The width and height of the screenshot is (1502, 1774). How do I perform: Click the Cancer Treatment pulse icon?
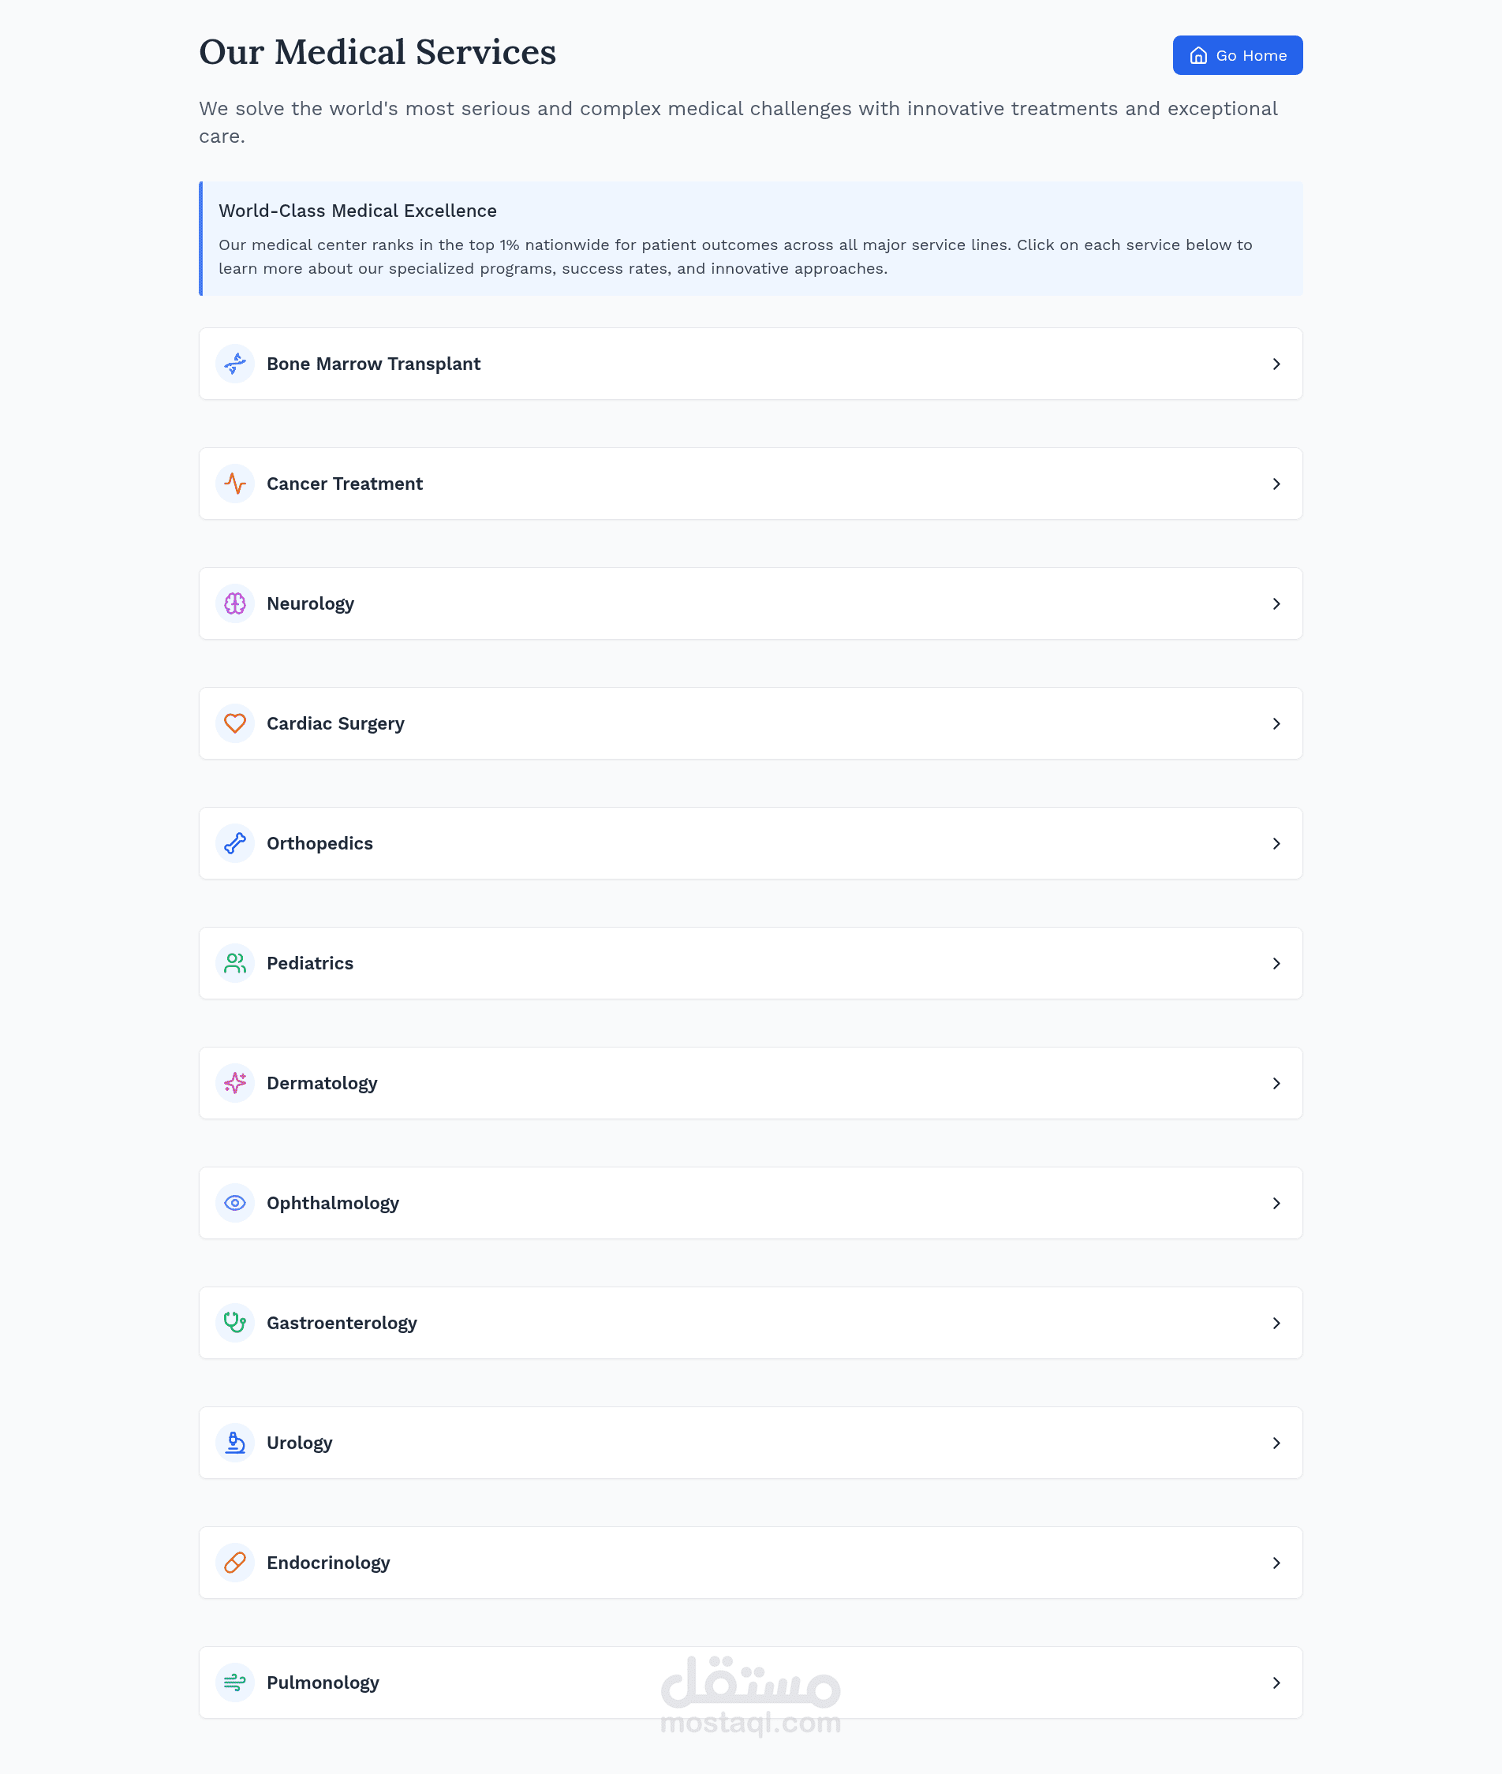click(x=235, y=484)
